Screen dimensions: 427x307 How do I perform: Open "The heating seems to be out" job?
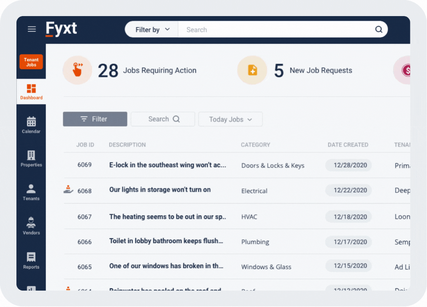pyautogui.click(x=168, y=217)
